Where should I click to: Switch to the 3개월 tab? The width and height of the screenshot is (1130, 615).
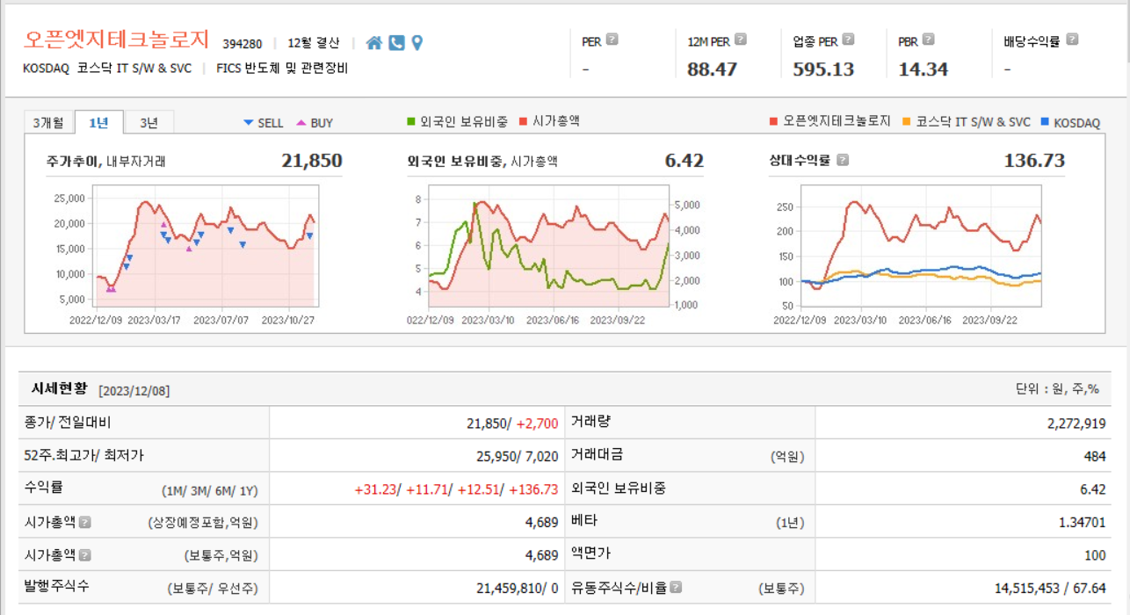coord(49,123)
